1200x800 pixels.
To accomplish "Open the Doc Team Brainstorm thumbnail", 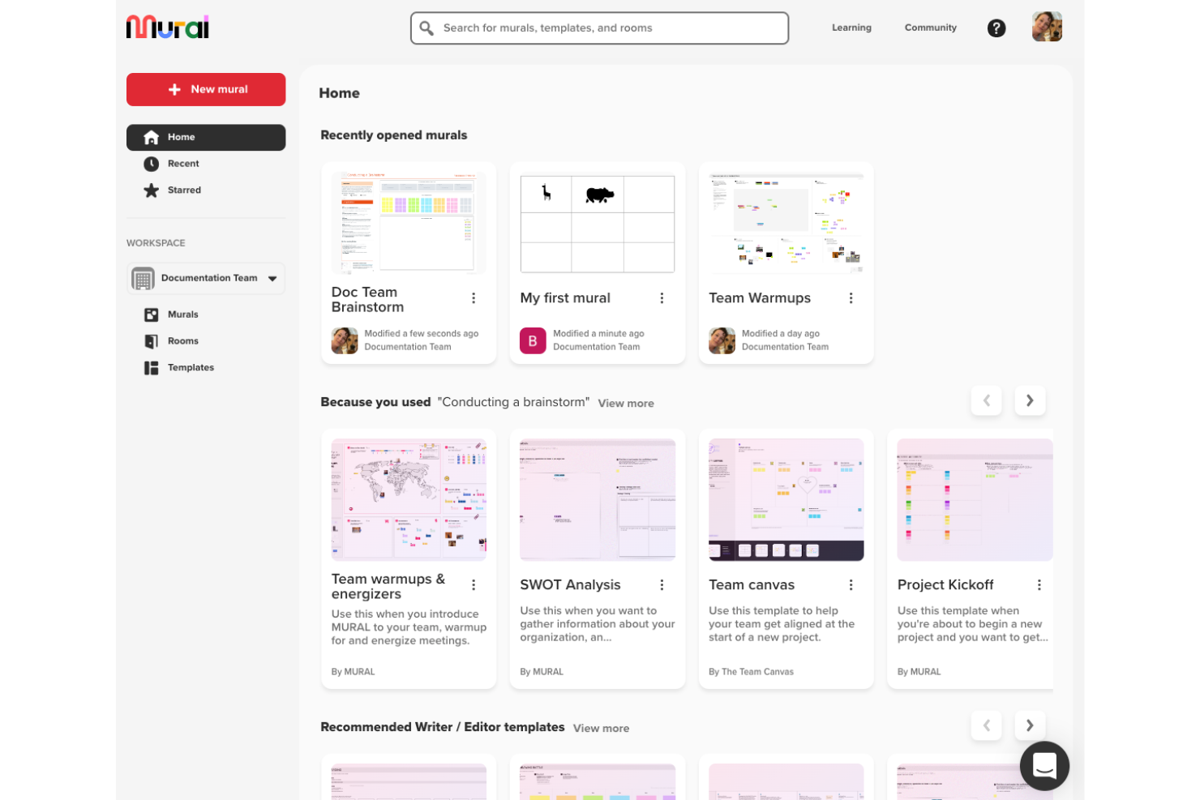I will click(409, 223).
